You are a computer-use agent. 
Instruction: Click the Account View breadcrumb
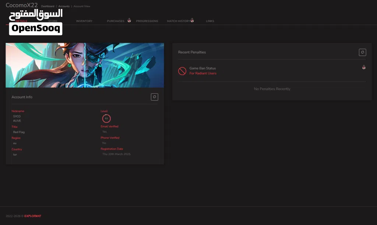(82, 6)
